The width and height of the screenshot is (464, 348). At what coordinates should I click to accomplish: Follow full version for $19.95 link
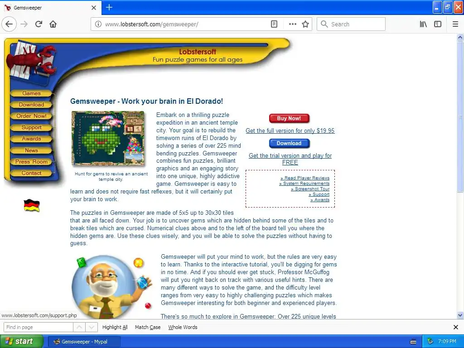click(x=290, y=131)
